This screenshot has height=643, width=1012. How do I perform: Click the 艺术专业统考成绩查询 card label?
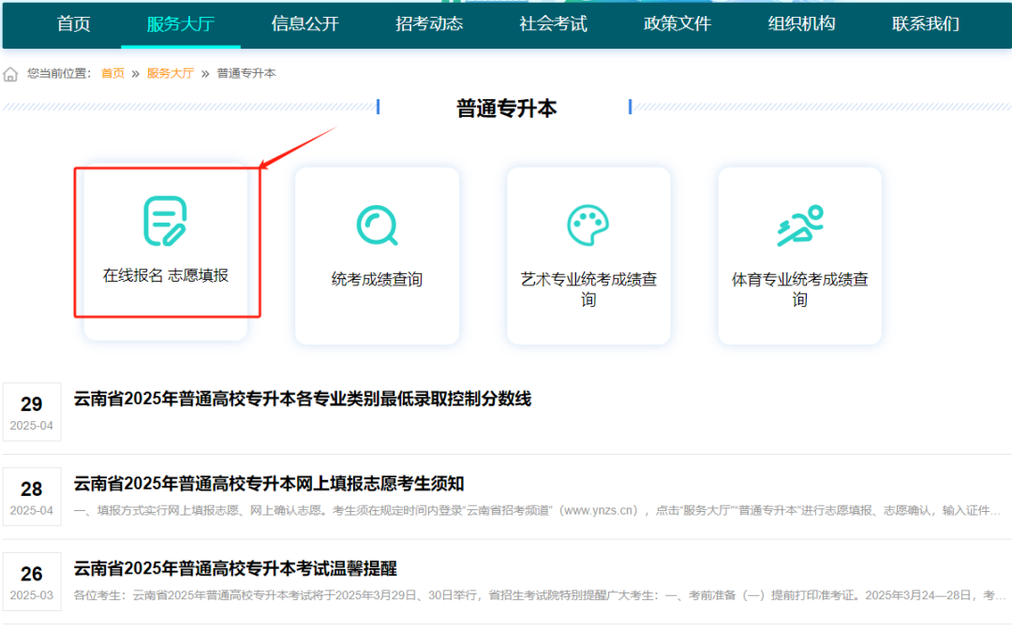click(588, 289)
